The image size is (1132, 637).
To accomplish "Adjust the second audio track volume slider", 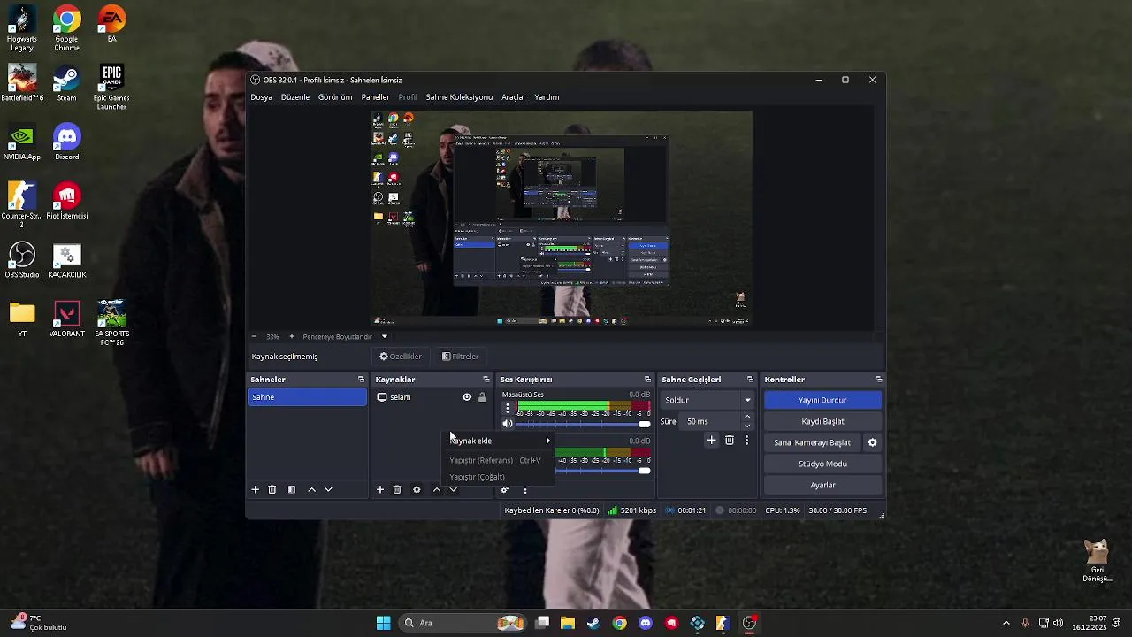I will pyautogui.click(x=603, y=471).
